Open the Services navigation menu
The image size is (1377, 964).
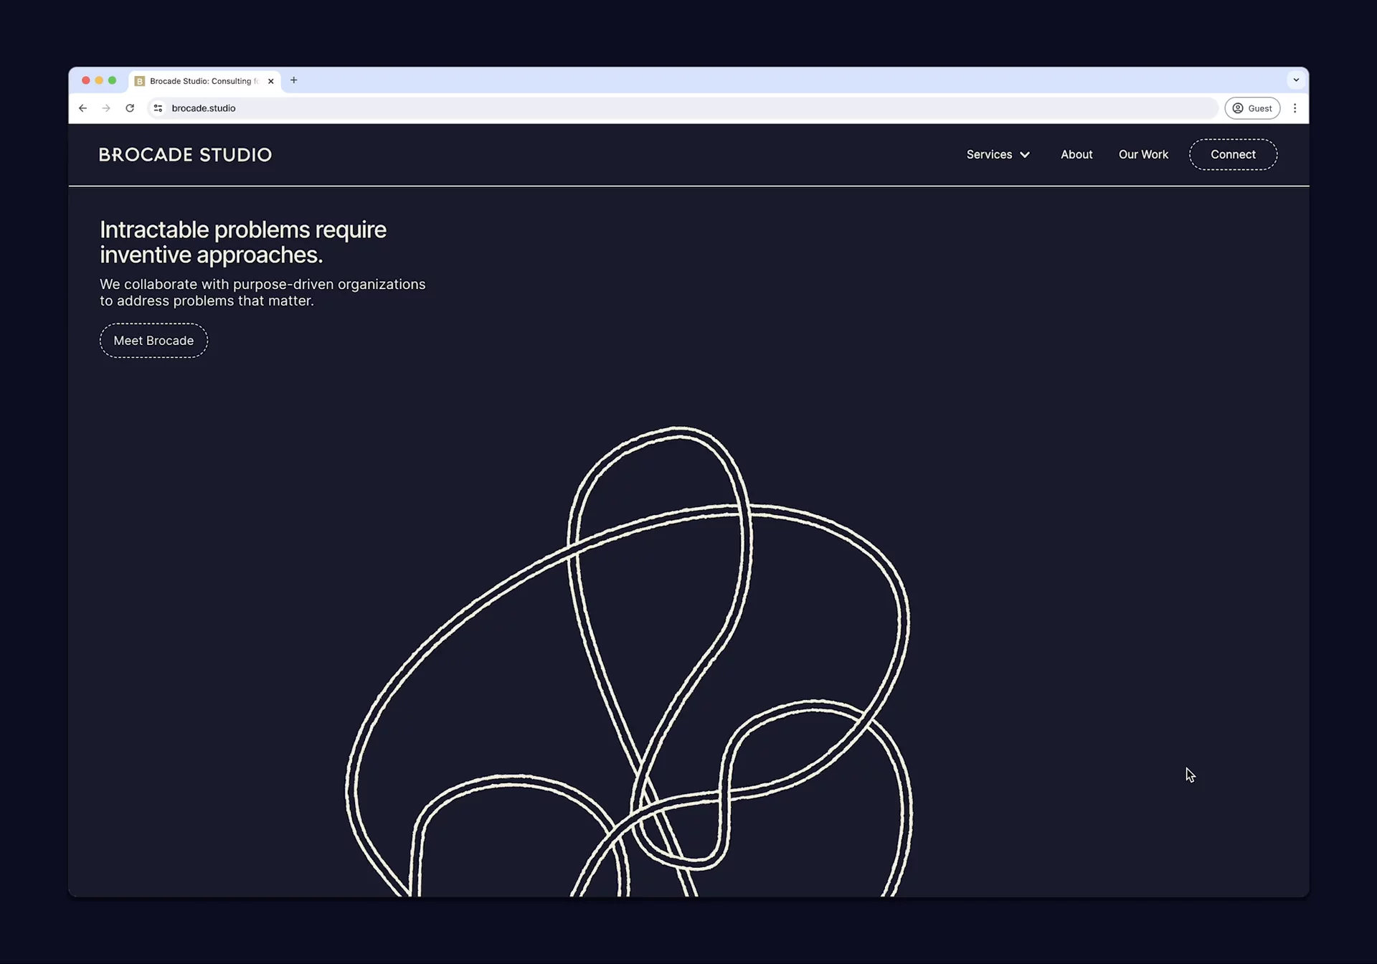989,154
